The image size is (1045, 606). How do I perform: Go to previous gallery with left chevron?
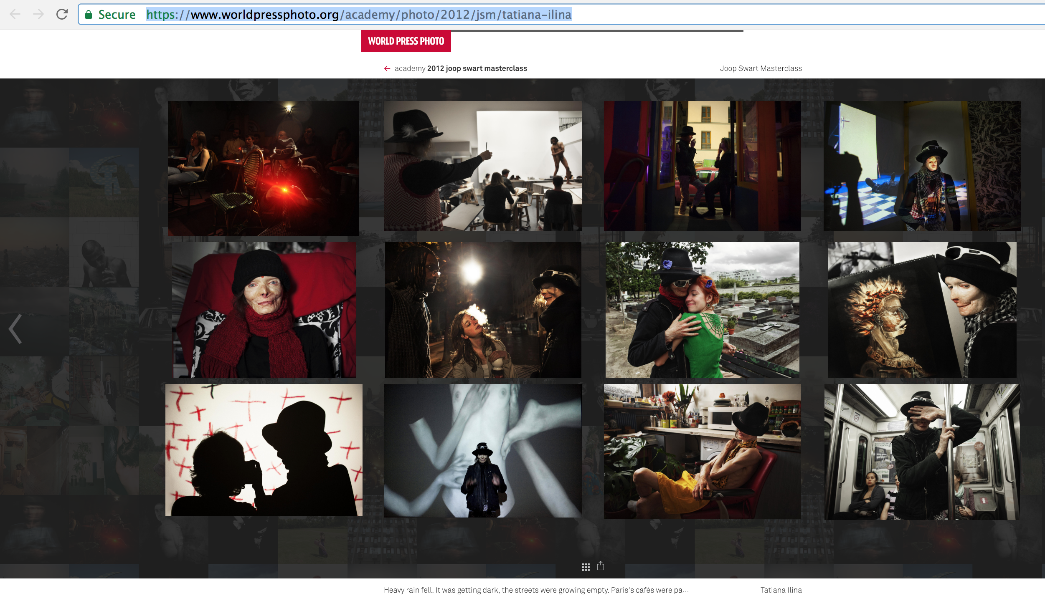click(x=15, y=329)
